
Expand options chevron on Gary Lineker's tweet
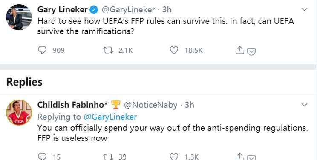pos(305,9)
